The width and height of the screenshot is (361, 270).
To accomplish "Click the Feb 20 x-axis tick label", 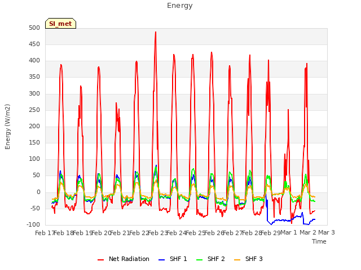I will click(102, 233).
